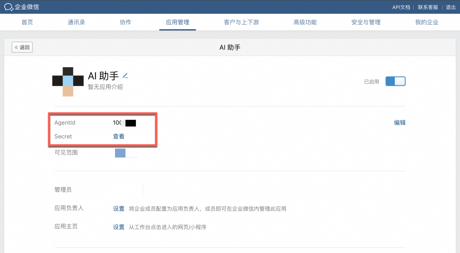Click 设置 next to 应用负责人
Image resolution: width=460 pixels, height=253 pixels.
tap(119, 208)
